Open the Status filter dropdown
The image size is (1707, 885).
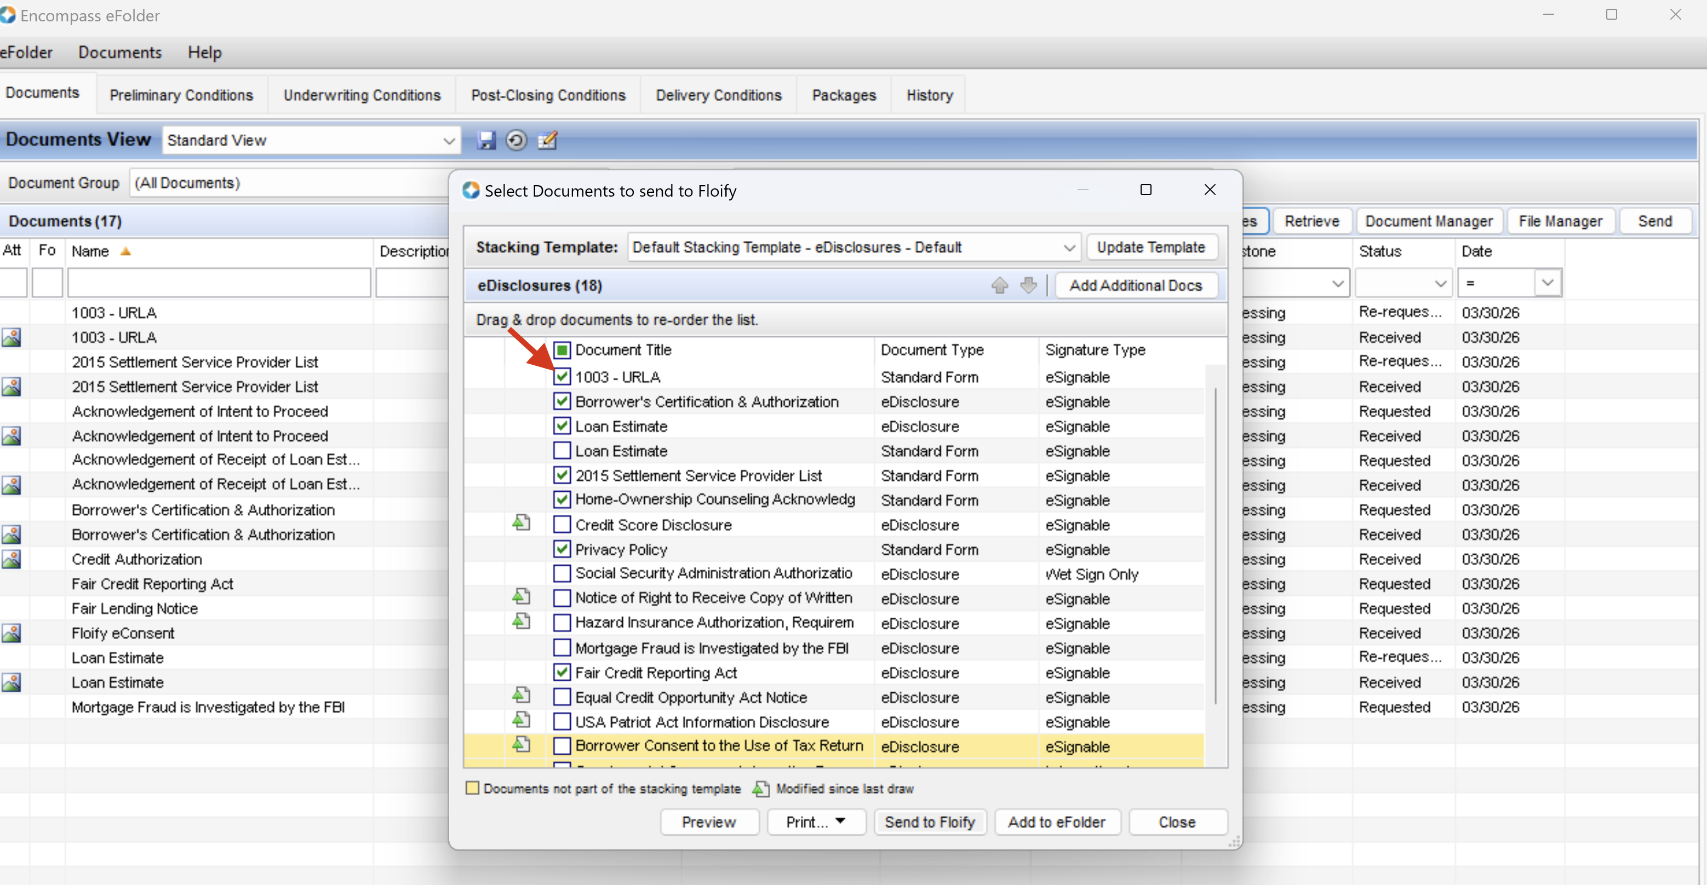1440,284
